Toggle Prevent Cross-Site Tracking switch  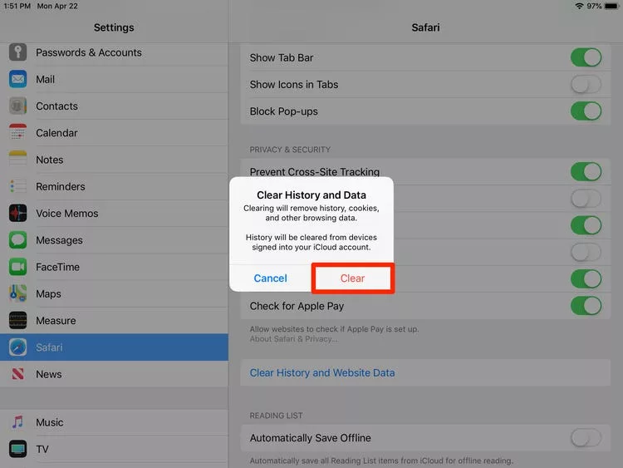586,172
